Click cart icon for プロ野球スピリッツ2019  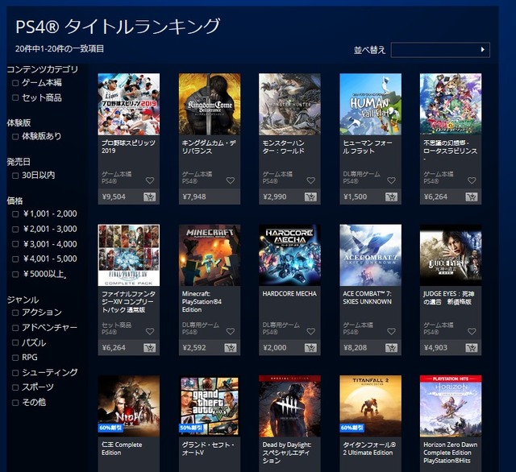(x=149, y=197)
